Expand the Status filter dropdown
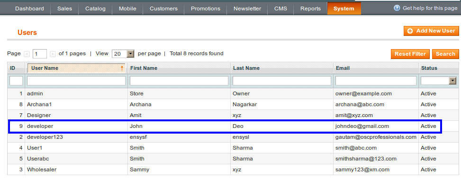461x194 pixels. (x=452, y=81)
